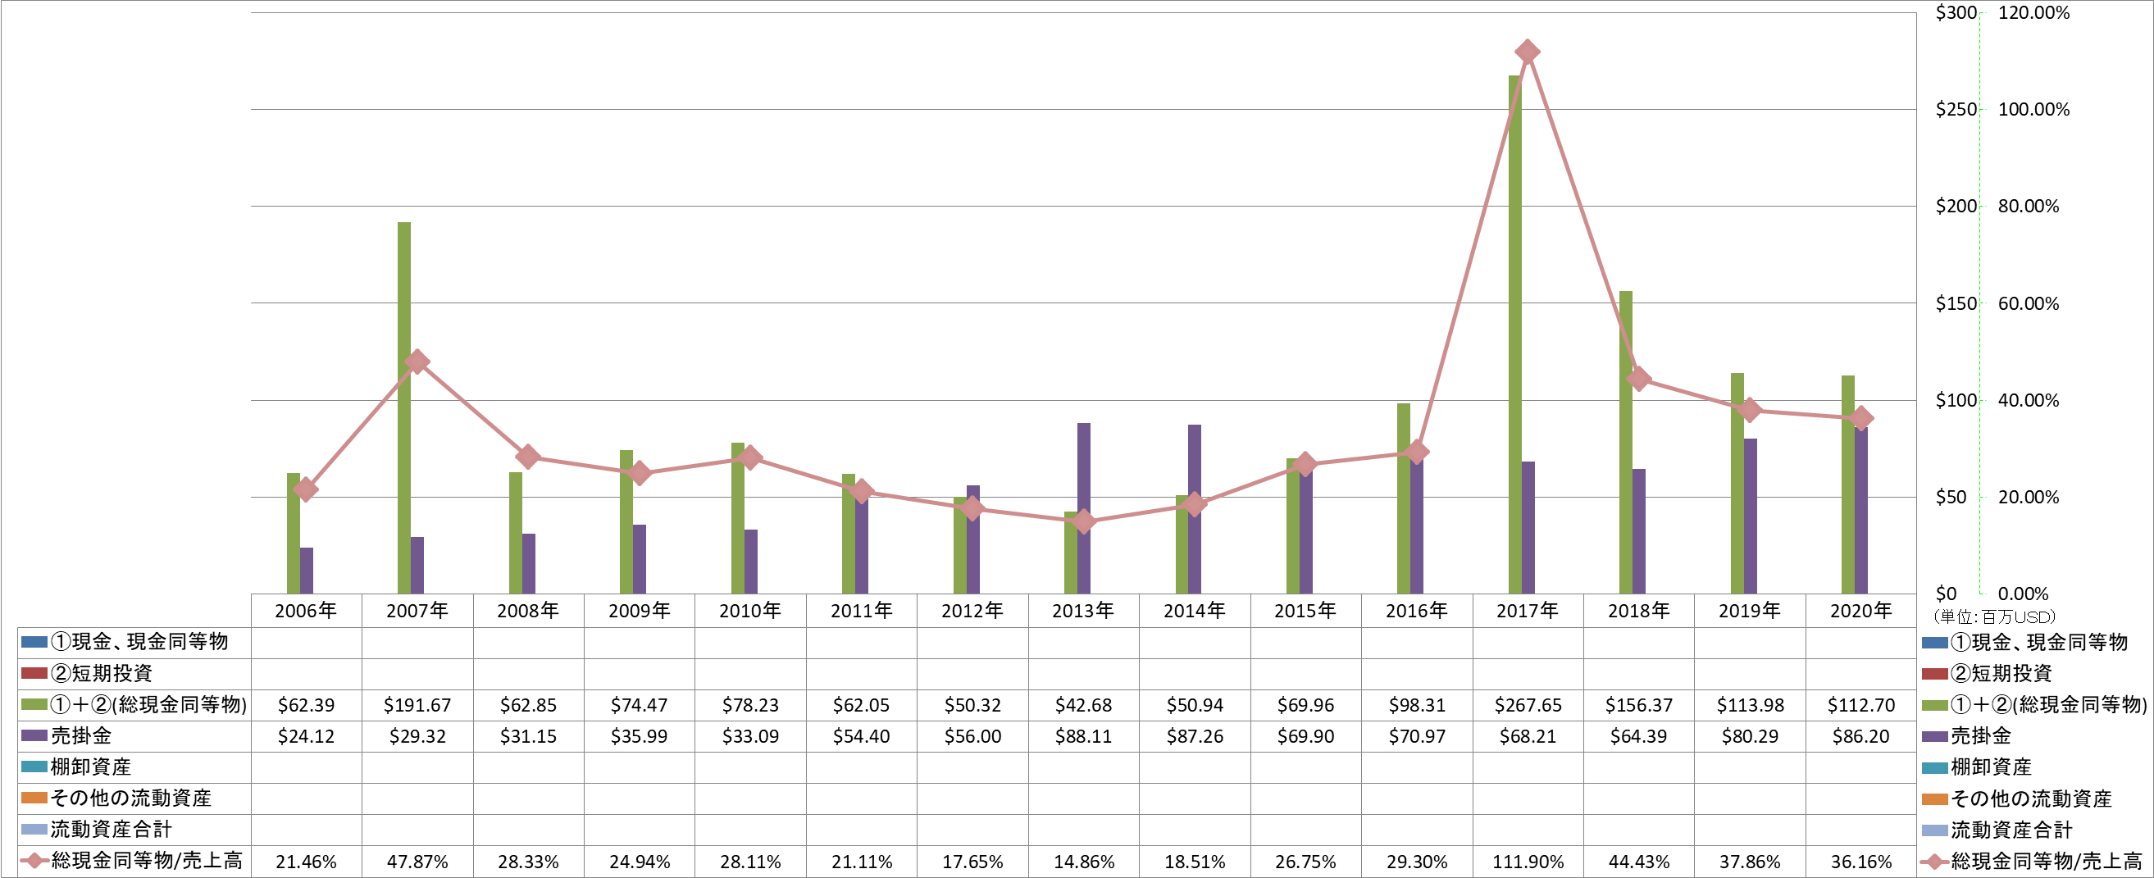
Task: Click the 2007年 cash equivalents value $191.67
Action: click(x=417, y=705)
